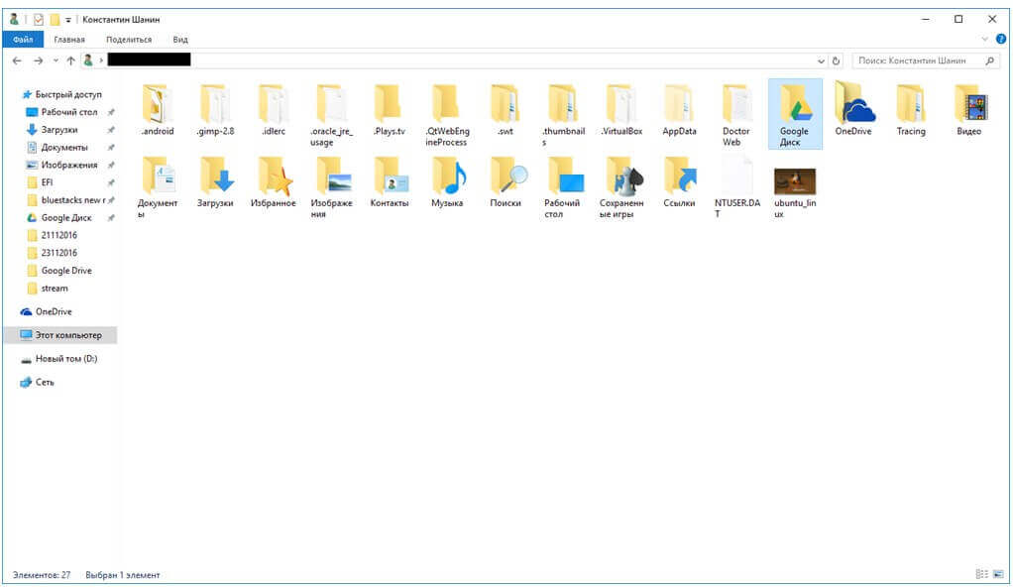Open recent locations dropdown next to Forward

click(x=56, y=61)
